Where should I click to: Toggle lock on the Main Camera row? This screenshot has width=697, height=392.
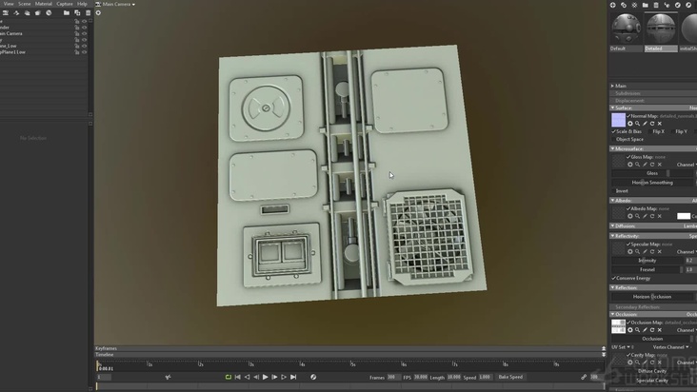pyautogui.click(x=77, y=33)
